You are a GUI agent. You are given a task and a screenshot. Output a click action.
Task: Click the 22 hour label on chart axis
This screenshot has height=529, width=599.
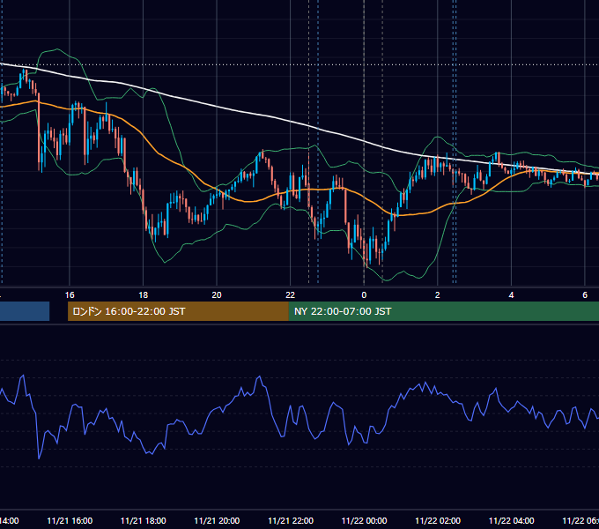291,295
